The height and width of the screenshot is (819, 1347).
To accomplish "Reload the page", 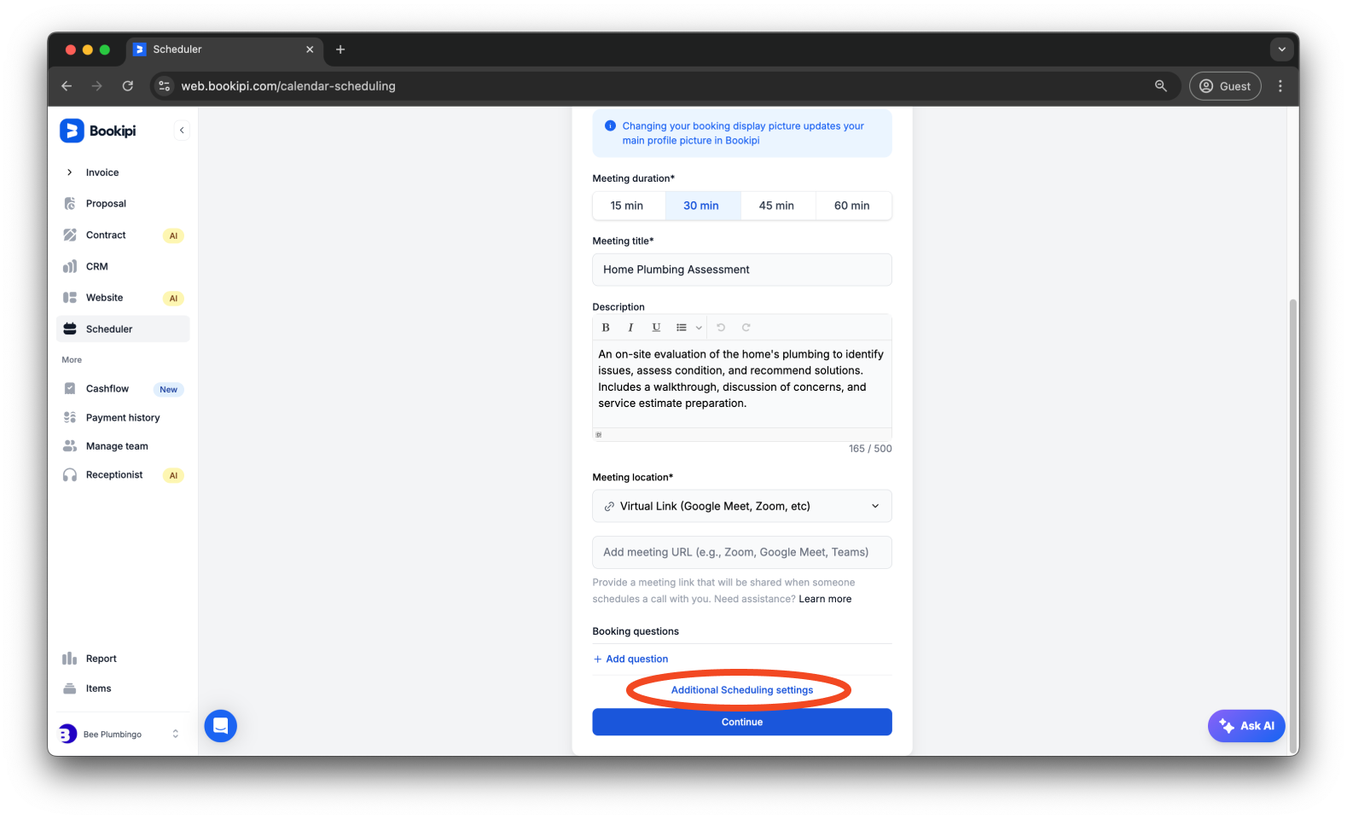I will [128, 86].
